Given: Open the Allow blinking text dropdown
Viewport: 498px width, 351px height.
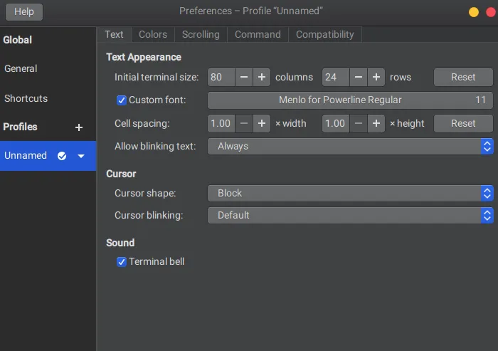Looking at the screenshot, I should click(350, 146).
